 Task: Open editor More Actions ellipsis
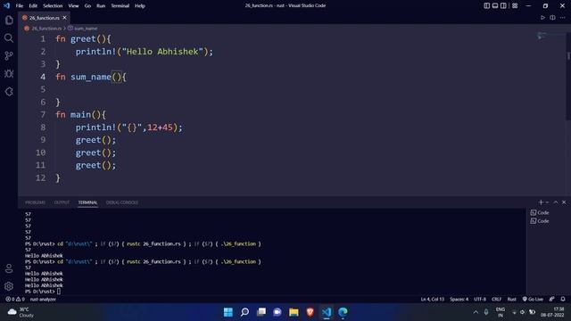(x=562, y=18)
